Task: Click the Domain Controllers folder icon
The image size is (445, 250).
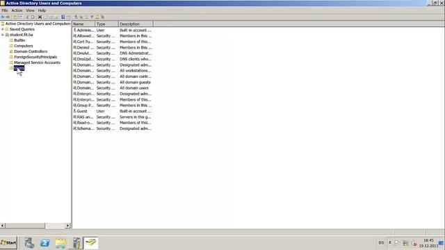Action: [x=11, y=51]
